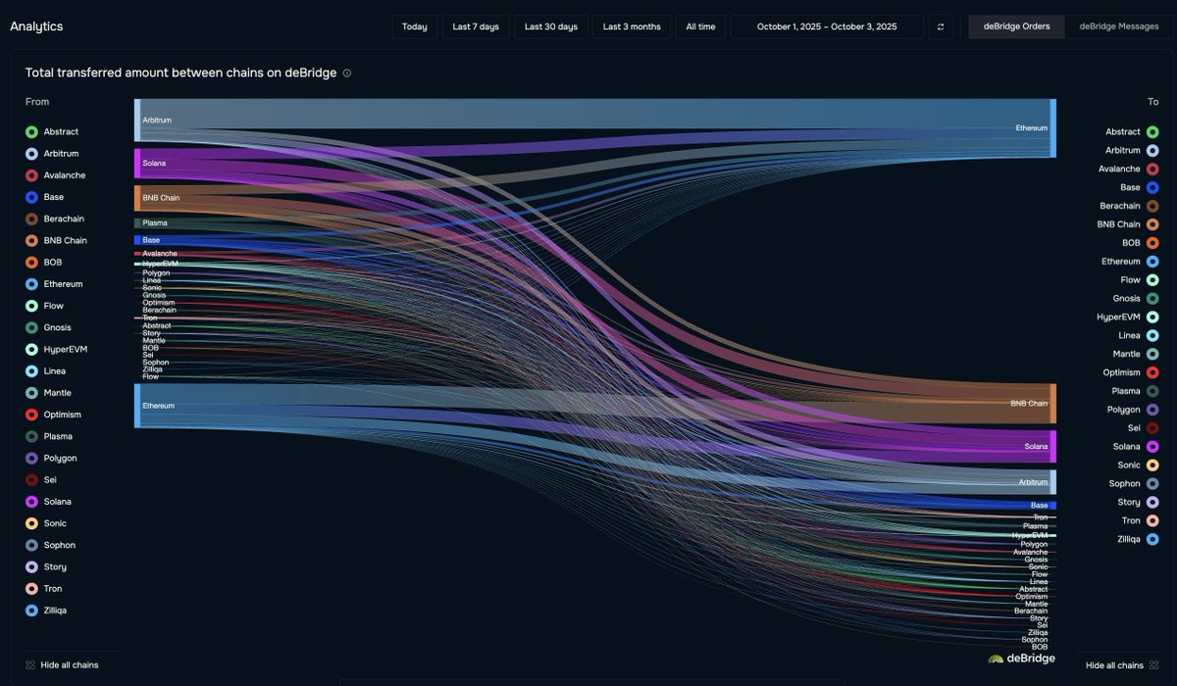Open the October 1–3, 2025 date range picker
This screenshot has width=1177, height=686.
827,26
